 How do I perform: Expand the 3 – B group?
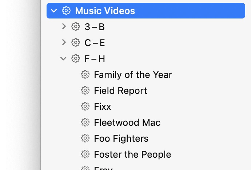coord(64,26)
